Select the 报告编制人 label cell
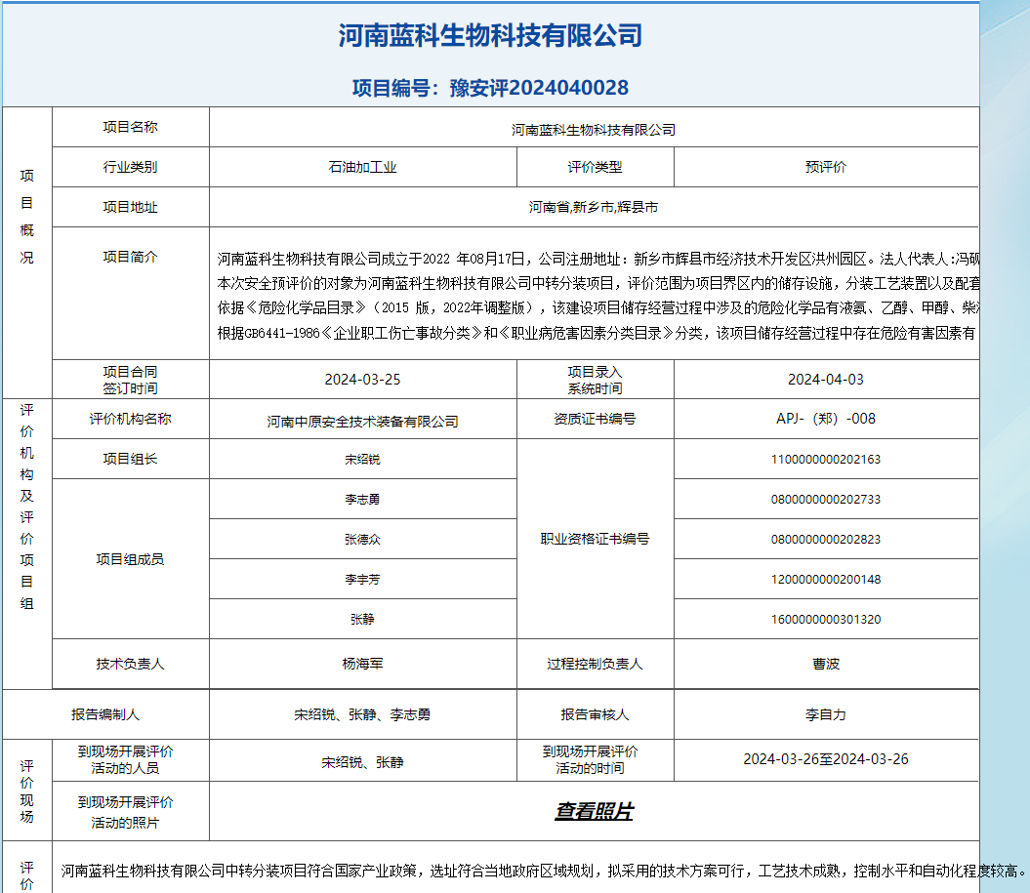The height and width of the screenshot is (893, 1030). [105, 714]
